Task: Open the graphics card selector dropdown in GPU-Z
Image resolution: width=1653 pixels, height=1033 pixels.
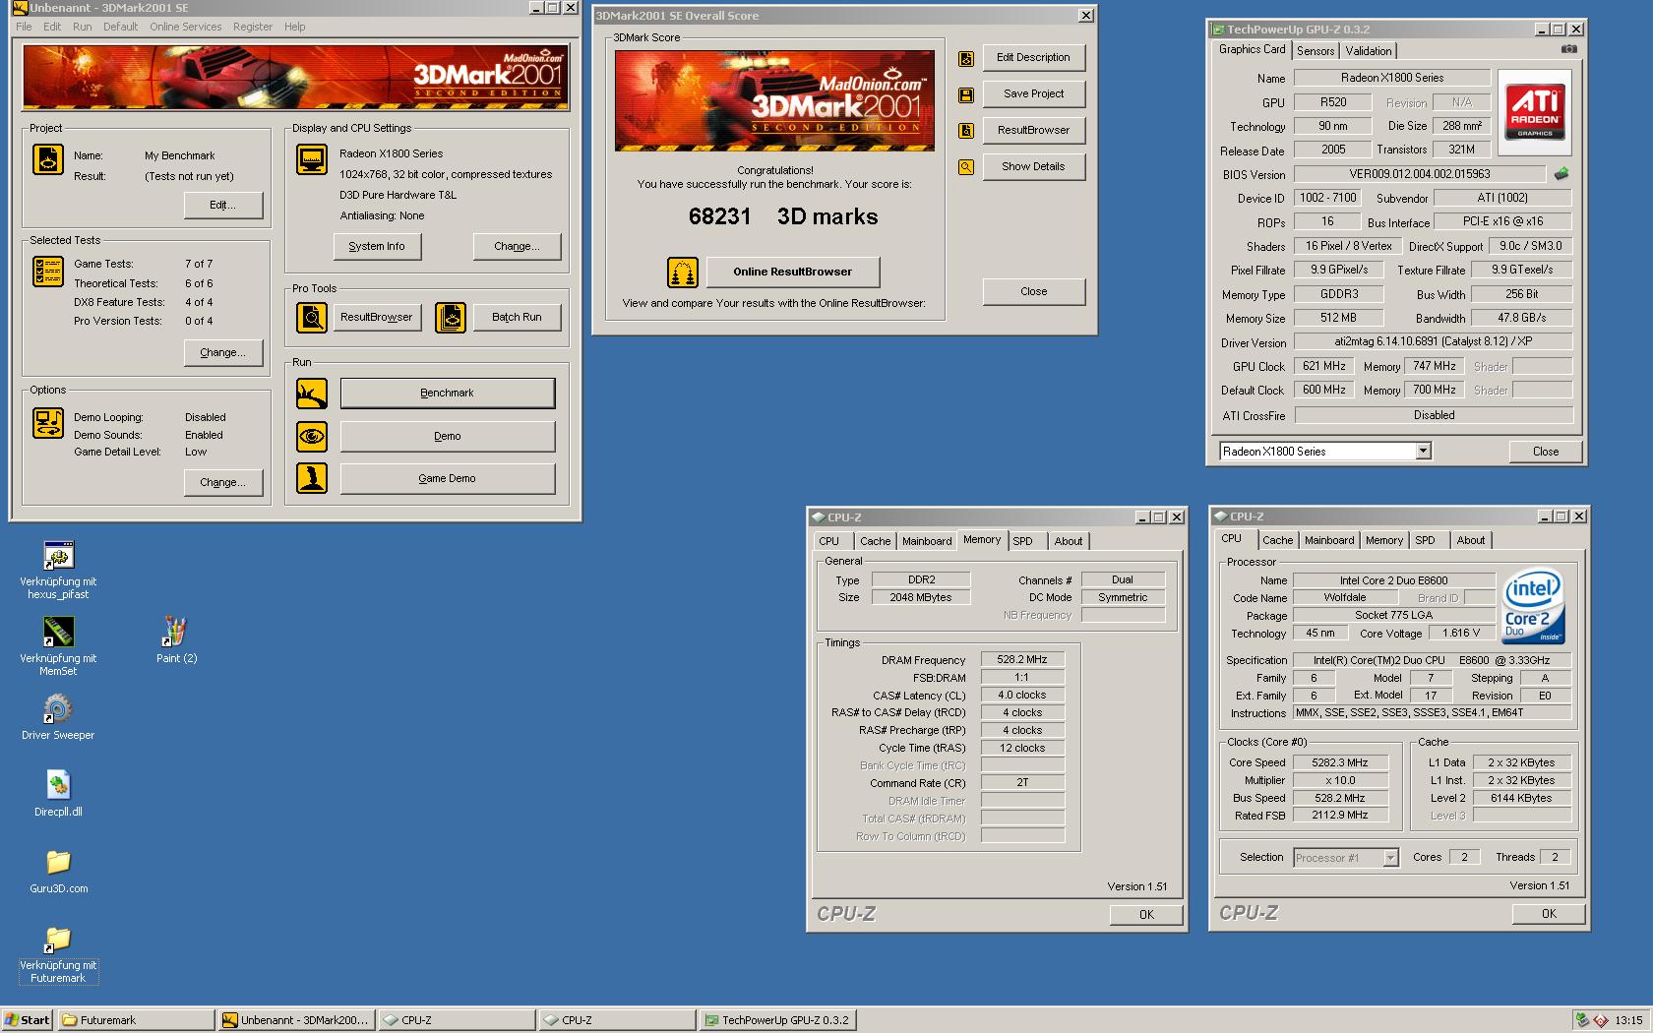Action: coord(1423,452)
